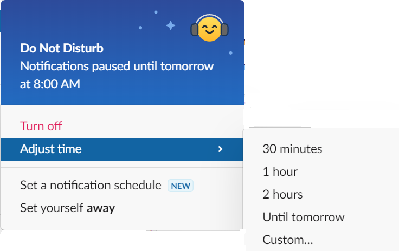Click the dot below the headphones emoji

230,53
